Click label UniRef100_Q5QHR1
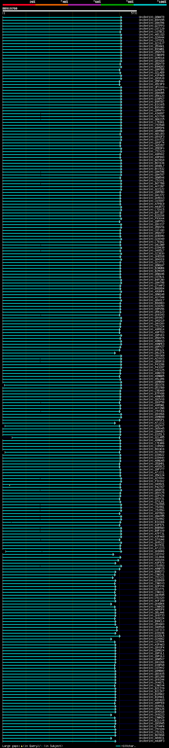Image resolution: width=169 pixels, height=748 pixels. 152,464
